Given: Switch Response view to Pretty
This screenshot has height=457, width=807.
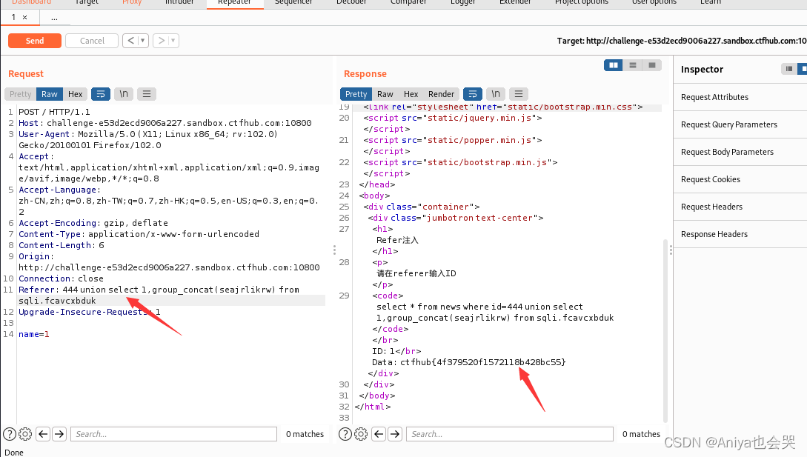Looking at the screenshot, I should point(356,94).
